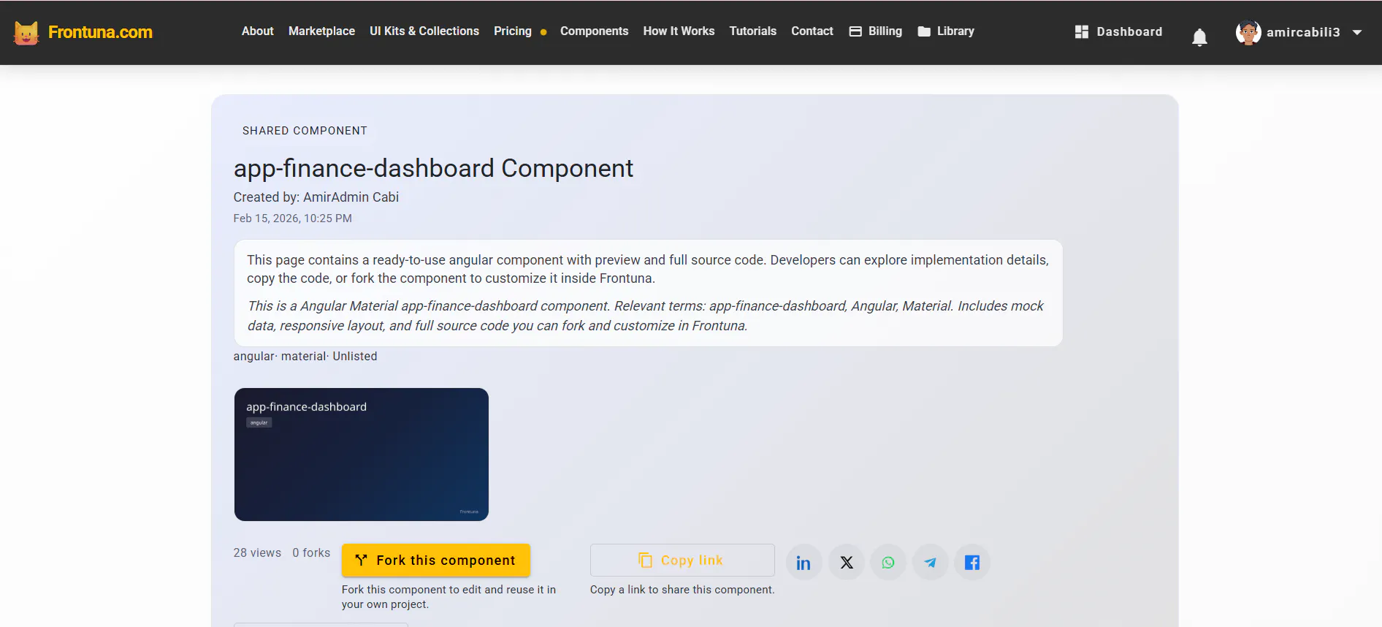
Task: Open Billing from the navbar
Action: tap(876, 31)
